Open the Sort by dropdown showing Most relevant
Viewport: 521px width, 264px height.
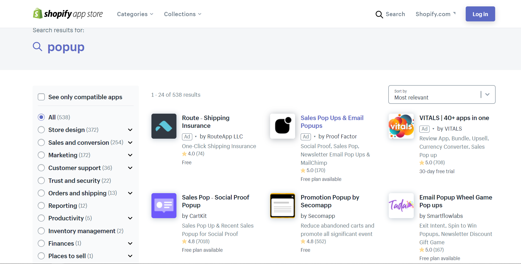(442, 94)
